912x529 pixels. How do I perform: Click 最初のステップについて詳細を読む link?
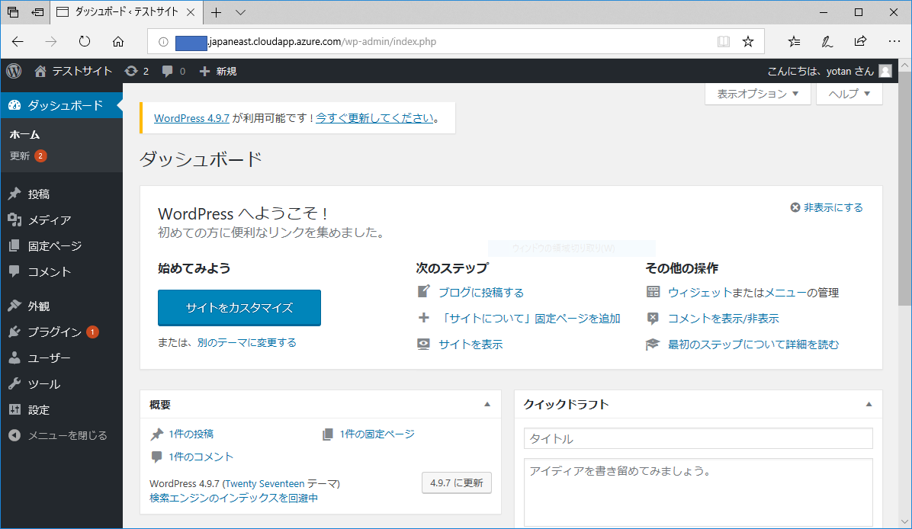point(753,344)
